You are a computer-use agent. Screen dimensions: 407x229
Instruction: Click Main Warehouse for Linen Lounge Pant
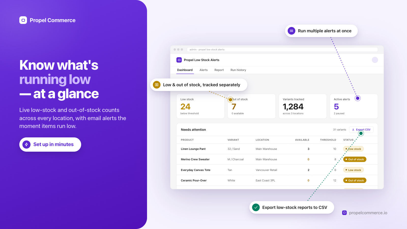[x=266, y=149]
